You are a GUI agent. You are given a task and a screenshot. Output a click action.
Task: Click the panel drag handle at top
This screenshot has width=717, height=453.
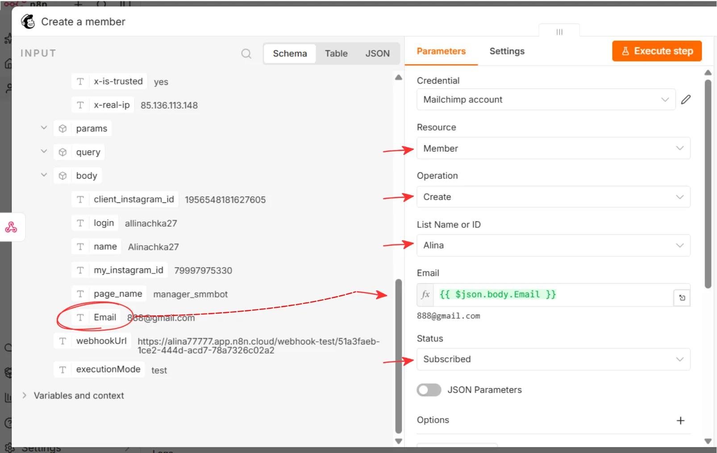[x=559, y=32]
